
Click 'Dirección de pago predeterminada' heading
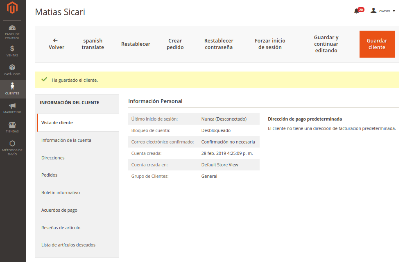pos(305,119)
